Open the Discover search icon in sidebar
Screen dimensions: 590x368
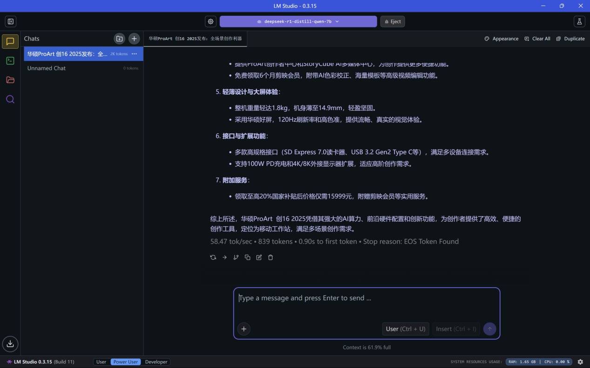click(x=10, y=99)
